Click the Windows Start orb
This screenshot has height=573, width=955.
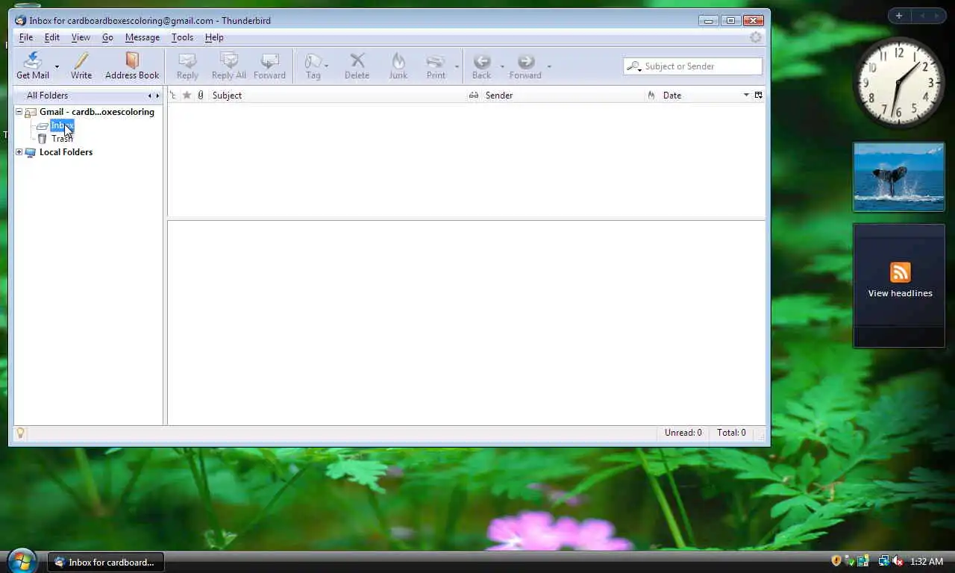[x=21, y=561]
